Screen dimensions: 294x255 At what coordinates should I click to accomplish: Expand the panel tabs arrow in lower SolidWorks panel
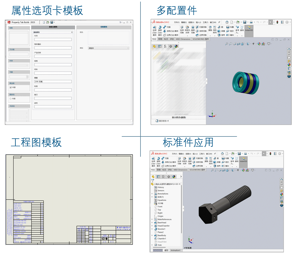[x=181, y=177]
